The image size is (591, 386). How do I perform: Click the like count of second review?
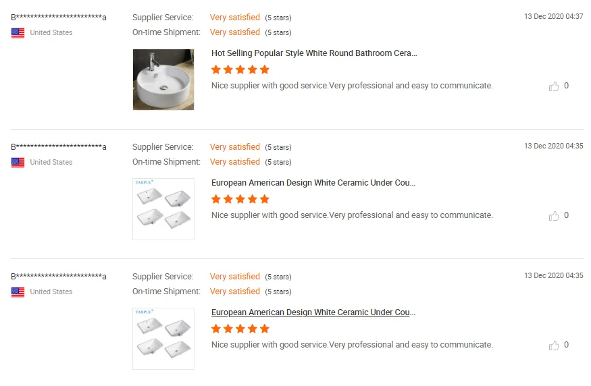(566, 215)
